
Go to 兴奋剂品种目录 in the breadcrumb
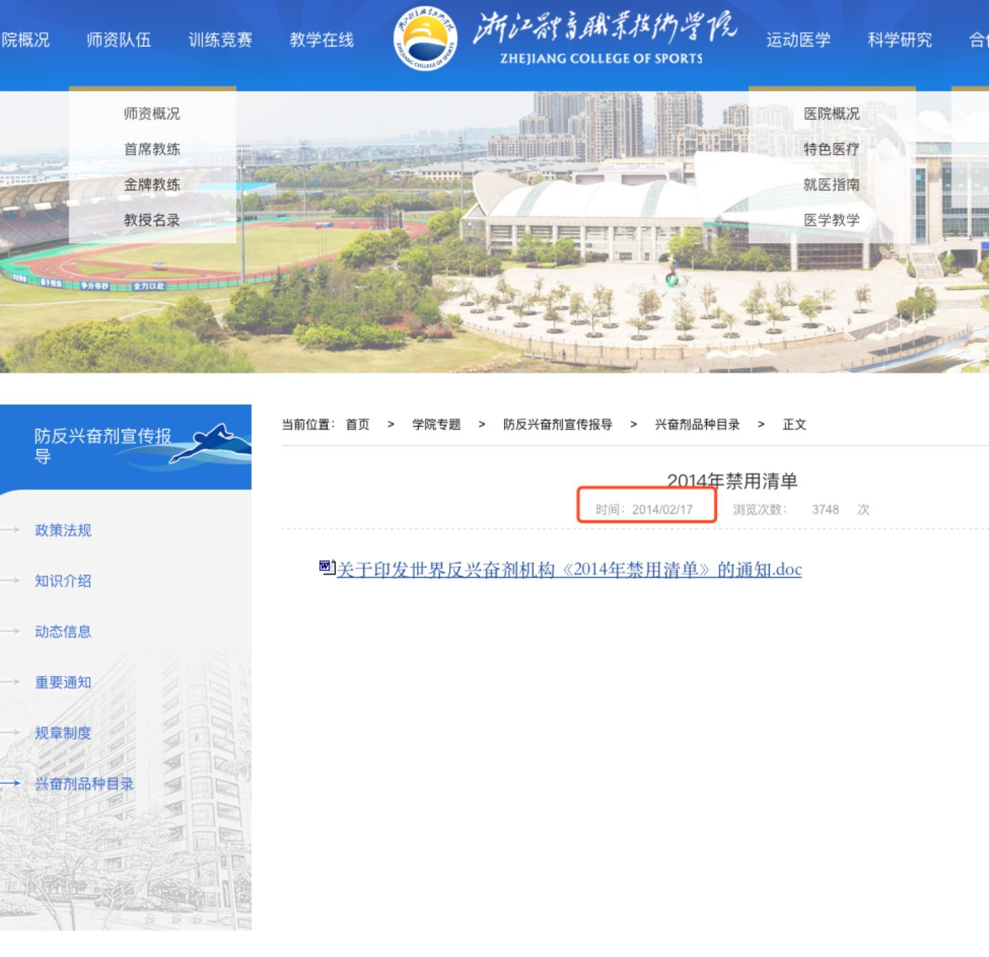point(697,424)
